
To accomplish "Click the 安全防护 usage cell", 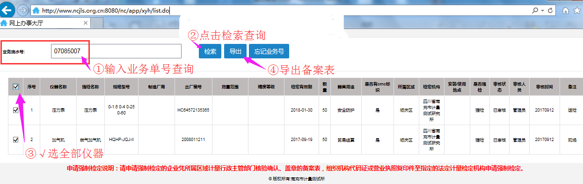I will click(x=346, y=110).
